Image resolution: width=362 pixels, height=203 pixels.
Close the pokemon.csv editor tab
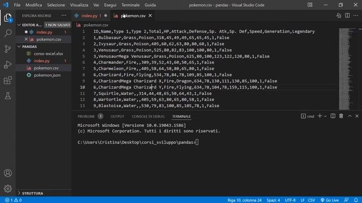[150, 16]
